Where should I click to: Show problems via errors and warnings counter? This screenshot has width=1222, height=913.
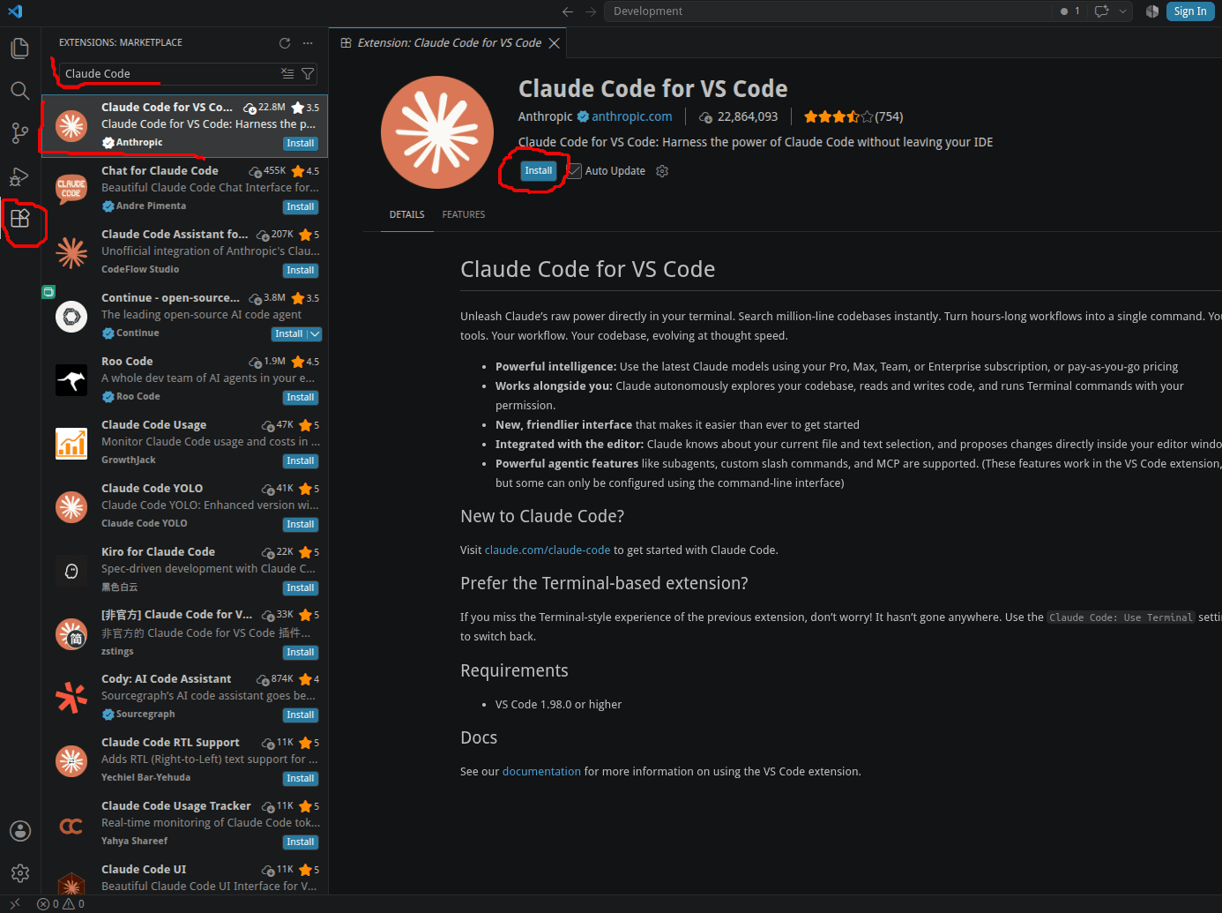point(61,903)
